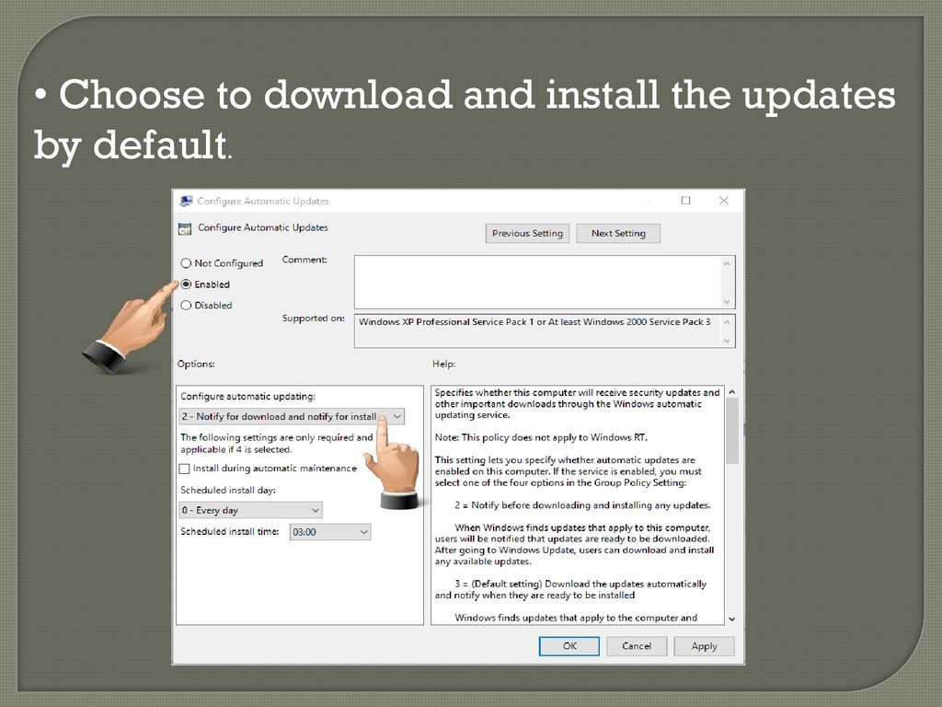Click the Help pane scroll down arrow
This screenshot has width=942, height=707.
[731, 619]
